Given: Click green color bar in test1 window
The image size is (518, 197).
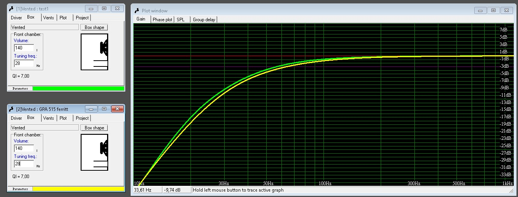Looking at the screenshot, I should [78, 88].
